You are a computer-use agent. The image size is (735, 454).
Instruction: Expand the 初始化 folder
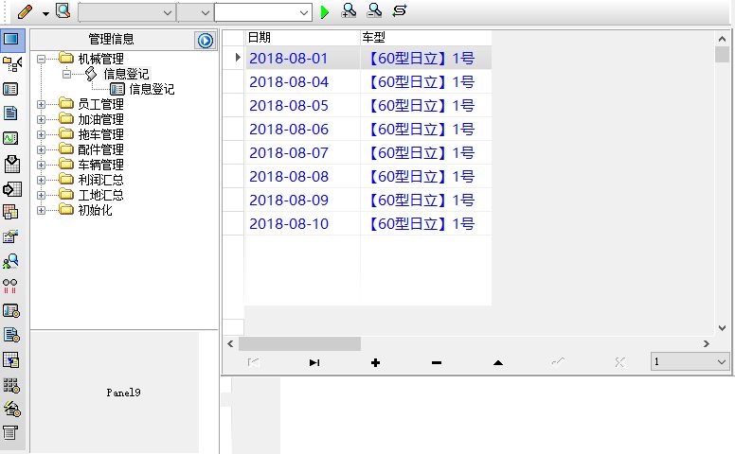(x=42, y=210)
